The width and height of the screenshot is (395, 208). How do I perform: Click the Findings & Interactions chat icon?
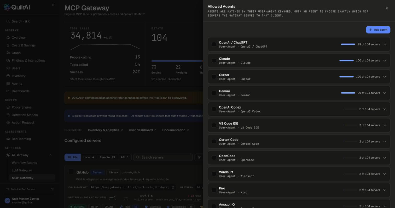8,60
